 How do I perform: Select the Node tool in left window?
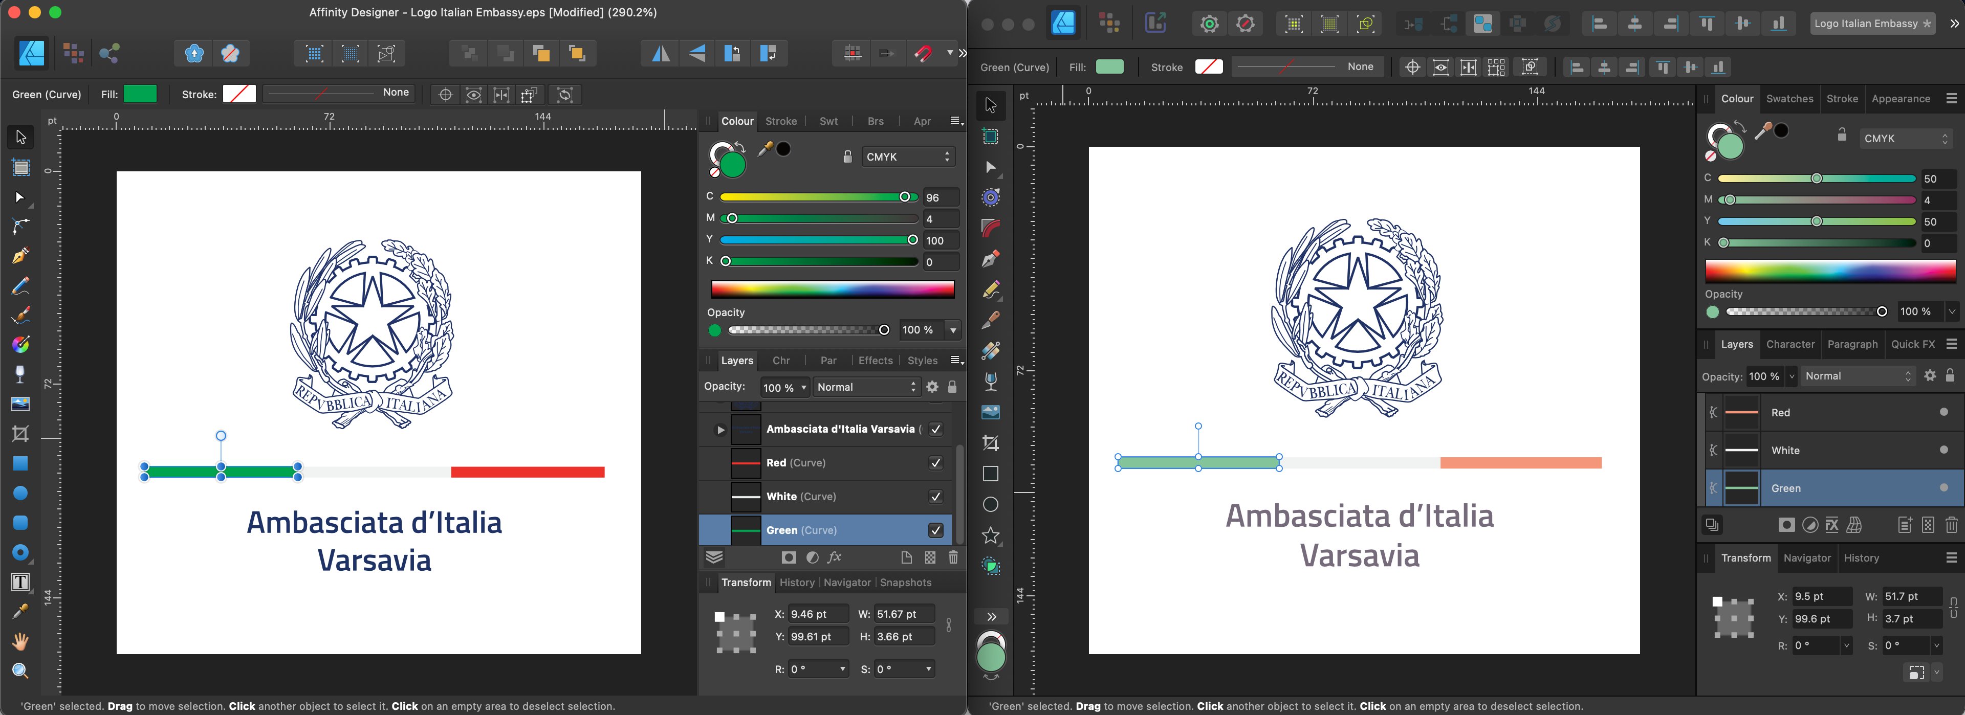20,197
